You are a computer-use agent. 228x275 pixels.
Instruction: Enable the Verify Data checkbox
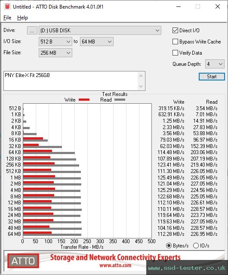(x=175, y=53)
